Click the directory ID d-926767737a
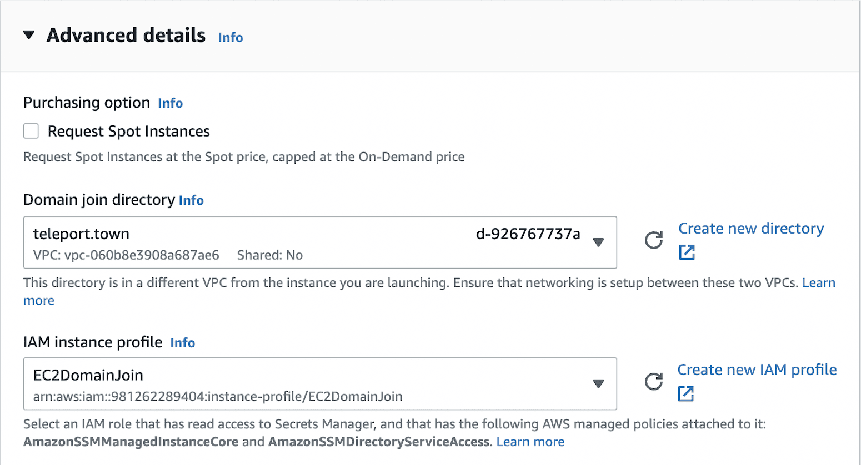This screenshot has width=861, height=465. 528,234
